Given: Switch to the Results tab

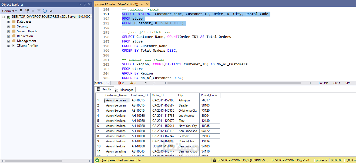Looking at the screenshot, I should (x=104, y=89).
